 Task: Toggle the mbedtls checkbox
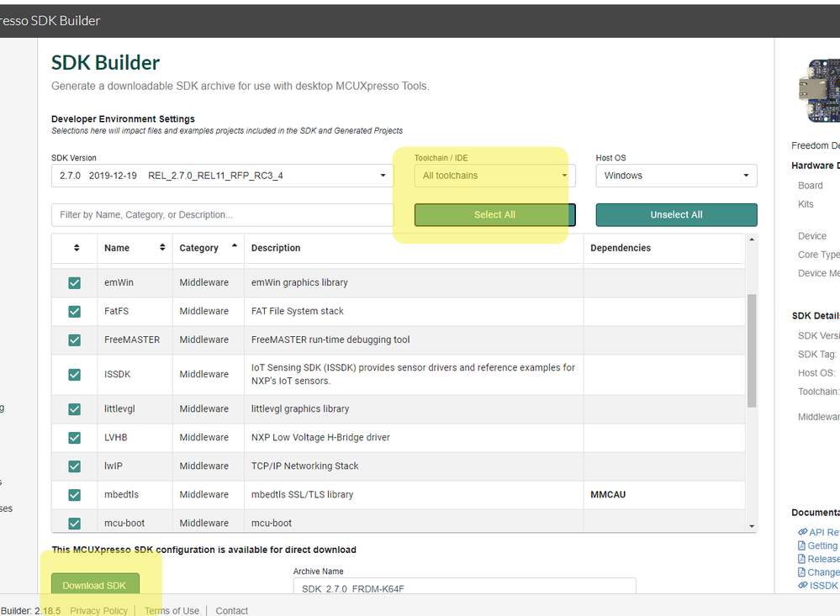pos(75,495)
